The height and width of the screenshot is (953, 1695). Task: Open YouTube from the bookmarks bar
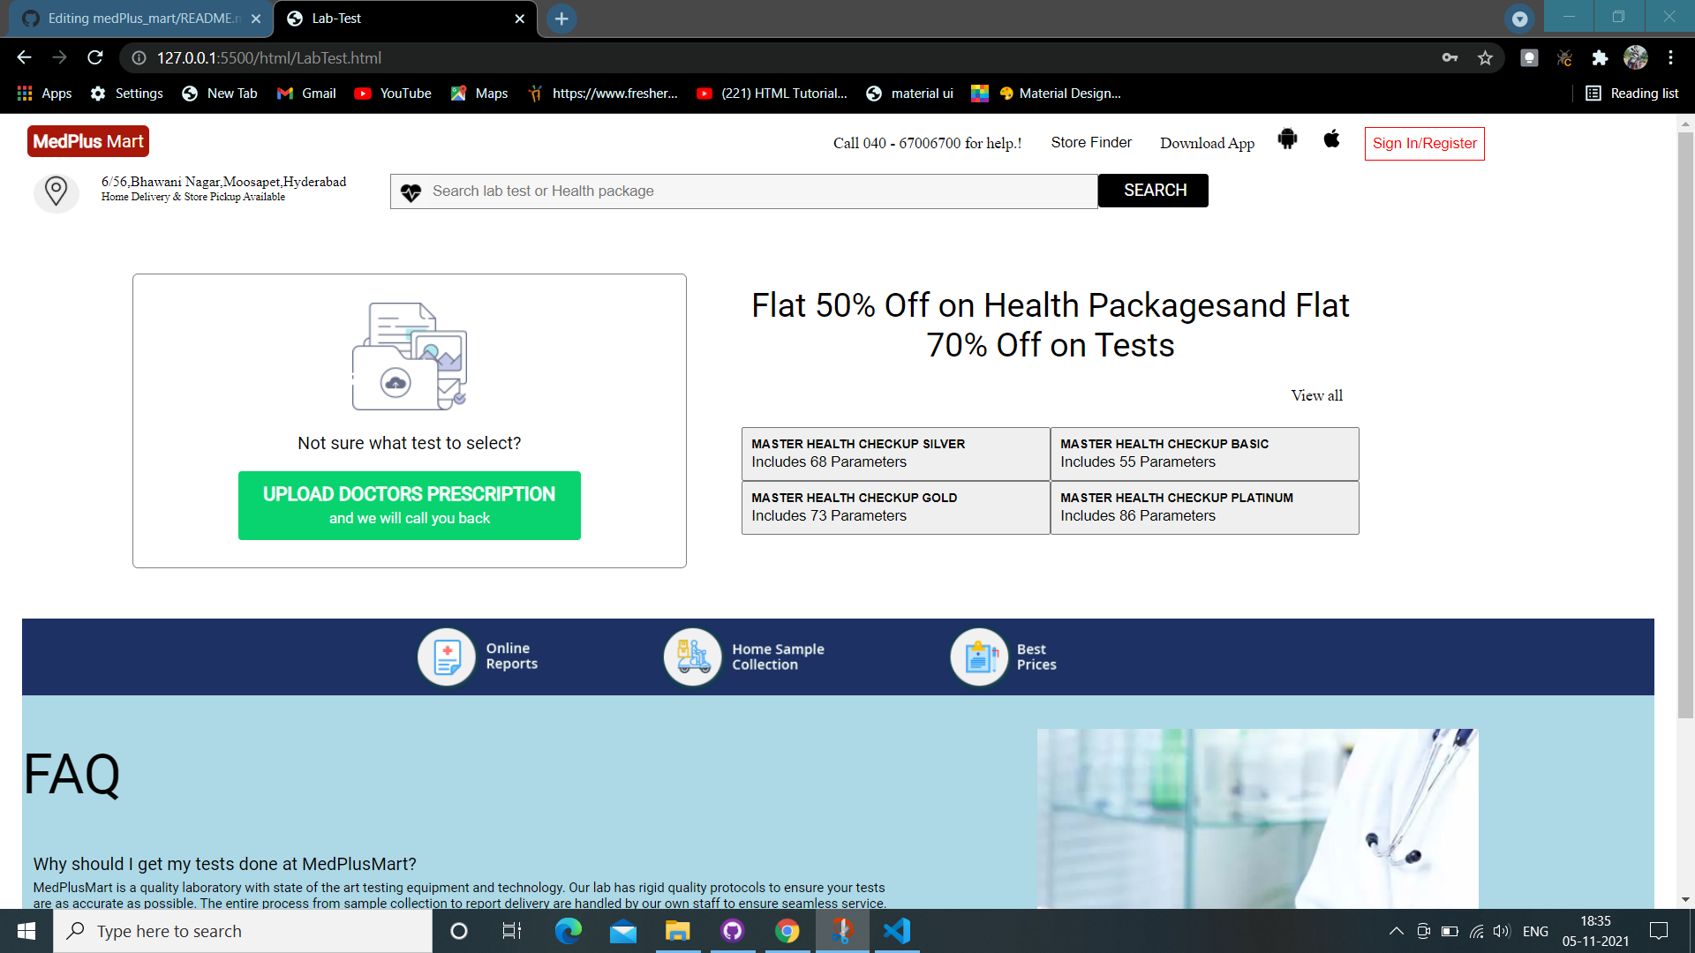coord(392,93)
